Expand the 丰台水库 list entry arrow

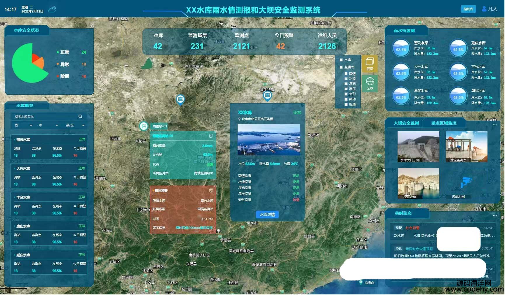click(15, 197)
